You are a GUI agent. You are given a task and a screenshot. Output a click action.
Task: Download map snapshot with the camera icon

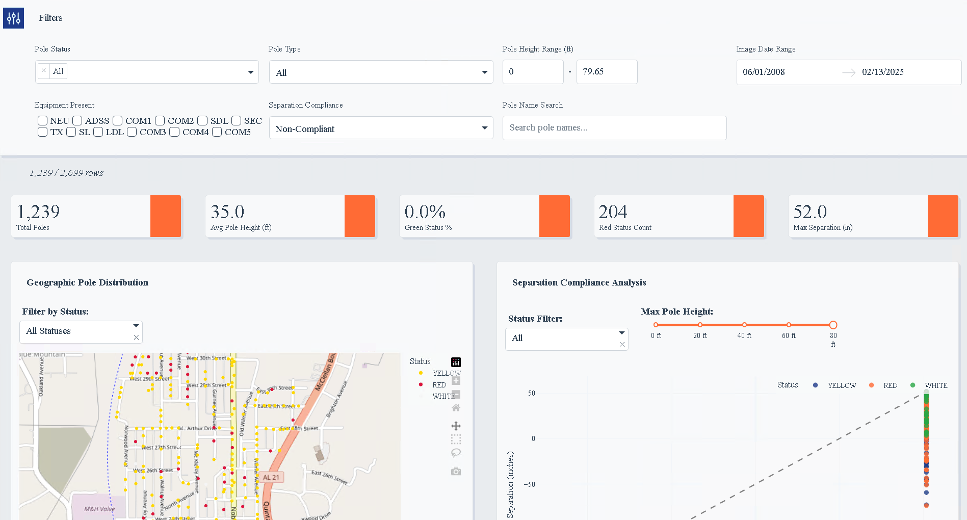(x=456, y=472)
